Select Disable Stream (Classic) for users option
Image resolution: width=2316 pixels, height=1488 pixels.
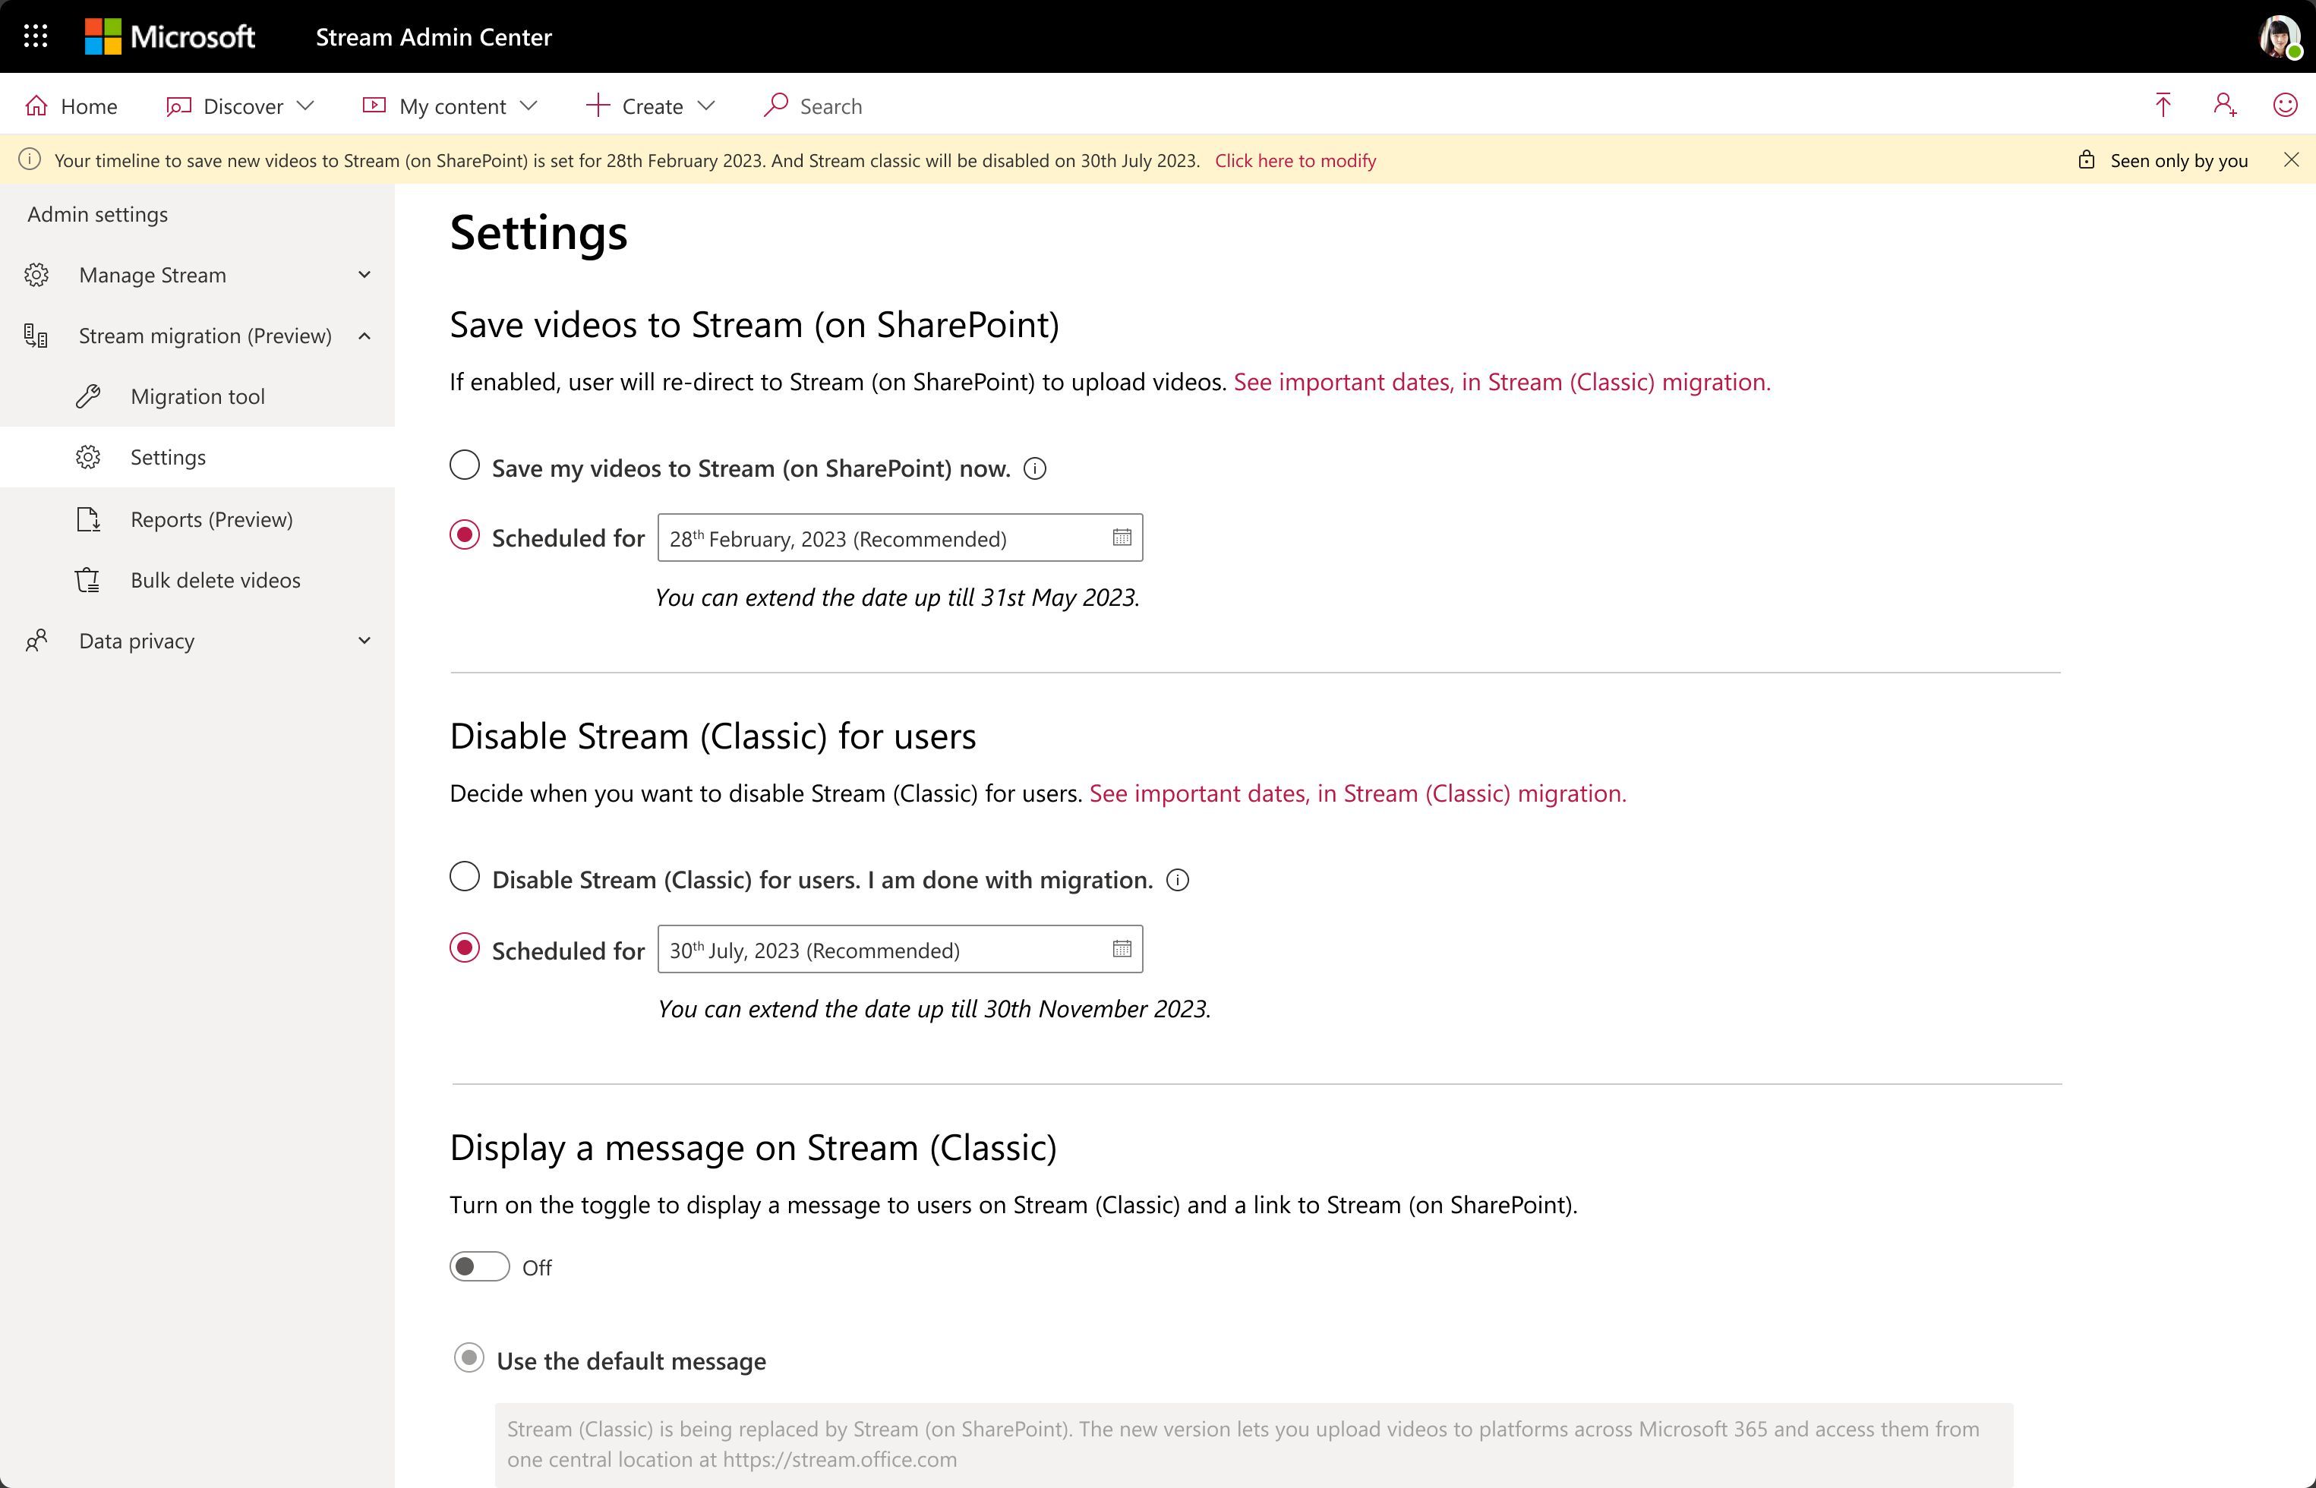pyautogui.click(x=465, y=878)
